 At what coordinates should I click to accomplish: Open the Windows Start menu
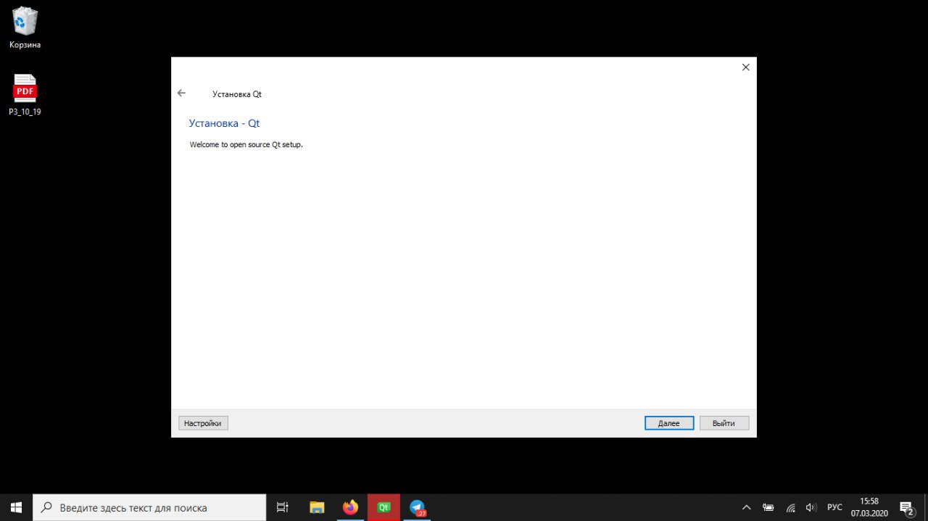click(16, 507)
